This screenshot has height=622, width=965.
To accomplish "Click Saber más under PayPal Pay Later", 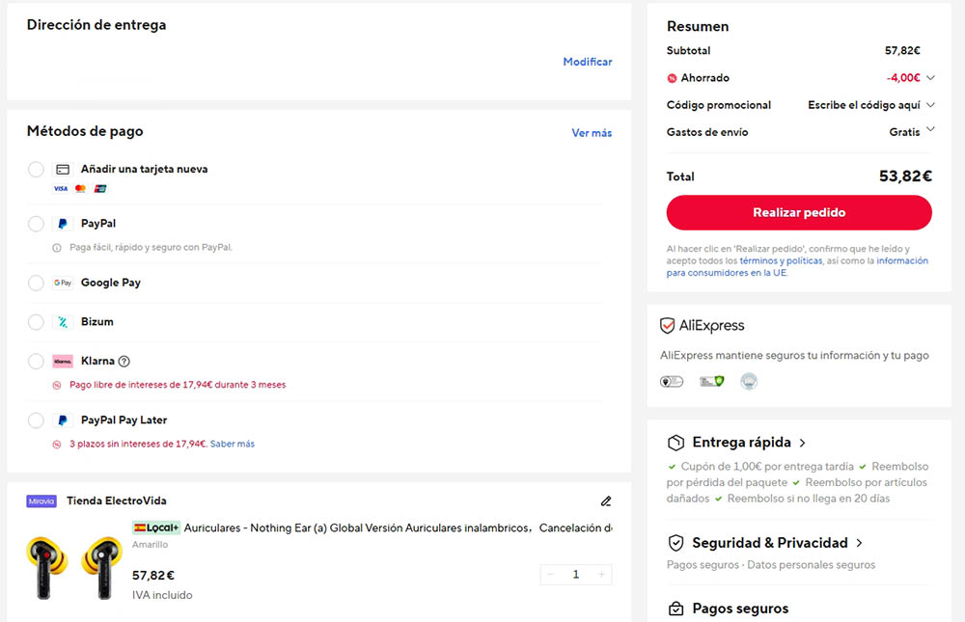I will pyautogui.click(x=232, y=445).
